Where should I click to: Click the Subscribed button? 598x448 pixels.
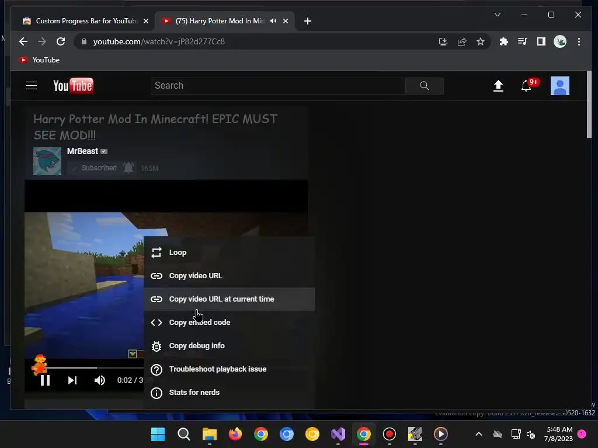click(95, 168)
